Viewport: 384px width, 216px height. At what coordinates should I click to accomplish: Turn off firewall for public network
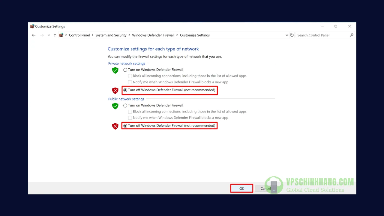click(x=125, y=126)
